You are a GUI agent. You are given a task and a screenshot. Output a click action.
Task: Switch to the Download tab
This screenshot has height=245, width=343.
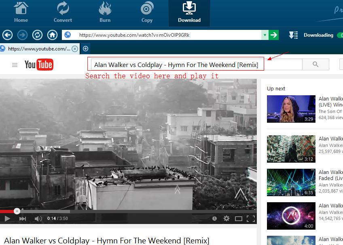[189, 13]
